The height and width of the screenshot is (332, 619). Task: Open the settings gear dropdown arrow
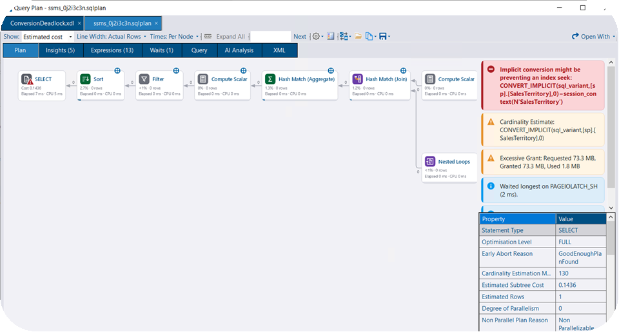coord(322,36)
